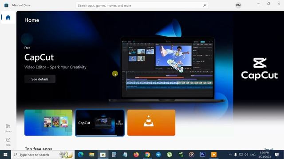Open the clock and date flyout
Viewport: 284px width, 159px height.
pos(264,155)
